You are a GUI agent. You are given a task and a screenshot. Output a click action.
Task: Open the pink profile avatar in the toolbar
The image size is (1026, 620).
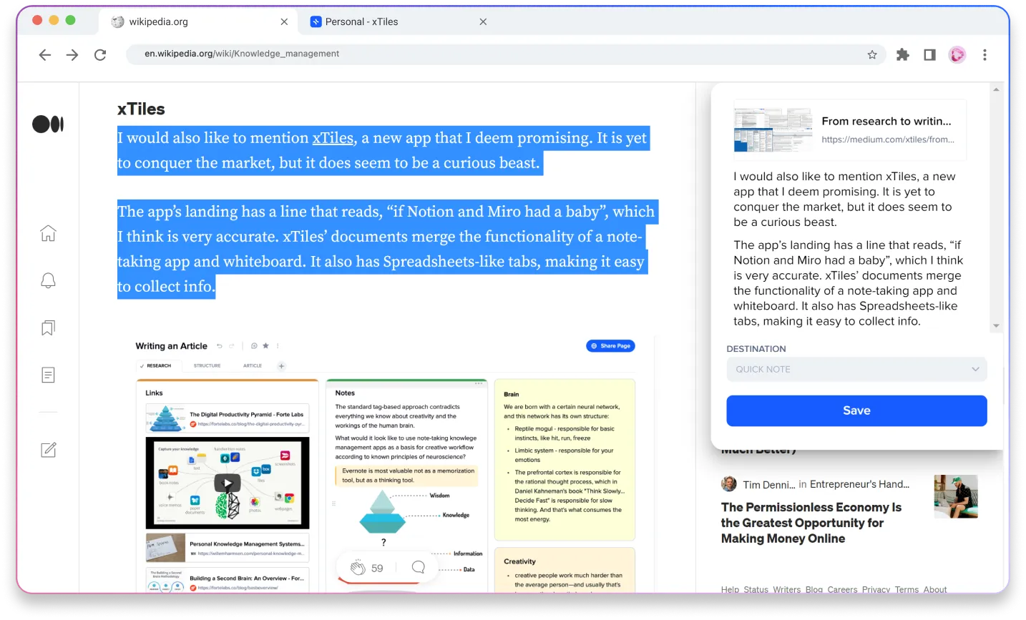[957, 54]
